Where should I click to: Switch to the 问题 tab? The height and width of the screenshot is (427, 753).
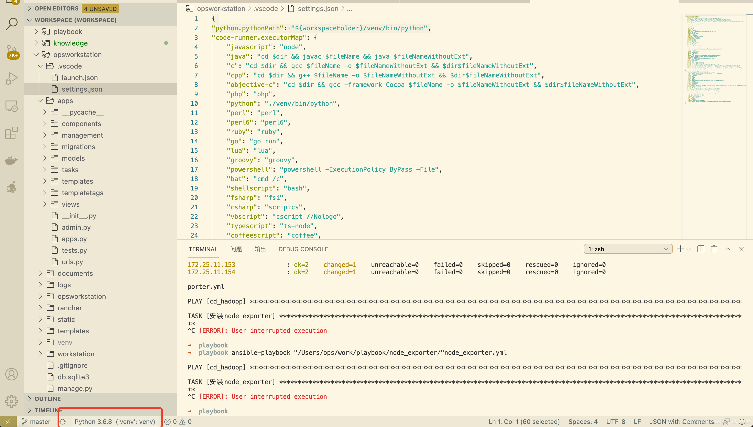pos(236,249)
